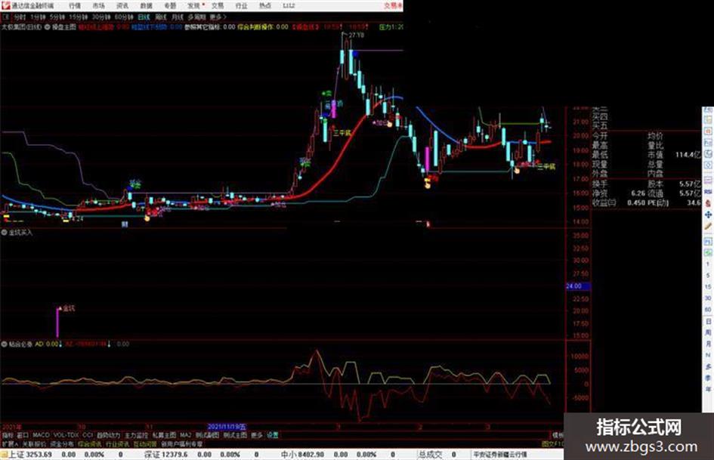This screenshot has height=460, width=714.
Task: Open the 资讯 menu
Action: (x=122, y=5)
